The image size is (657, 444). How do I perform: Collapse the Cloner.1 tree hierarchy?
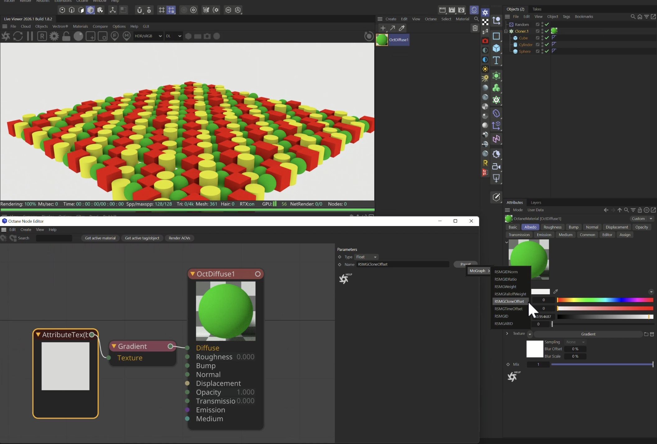[506, 31]
